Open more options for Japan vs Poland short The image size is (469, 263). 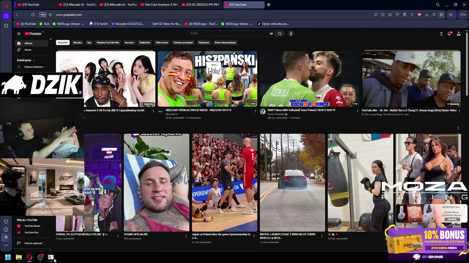[254, 236]
